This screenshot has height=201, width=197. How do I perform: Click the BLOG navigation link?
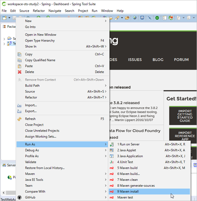pos(158,60)
